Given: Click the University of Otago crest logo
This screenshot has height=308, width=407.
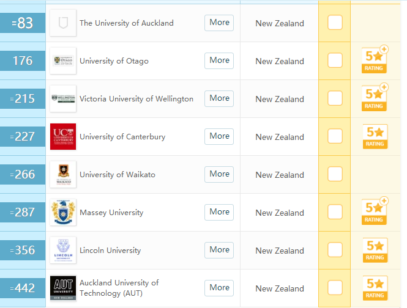Looking at the screenshot, I should click(x=62, y=61).
